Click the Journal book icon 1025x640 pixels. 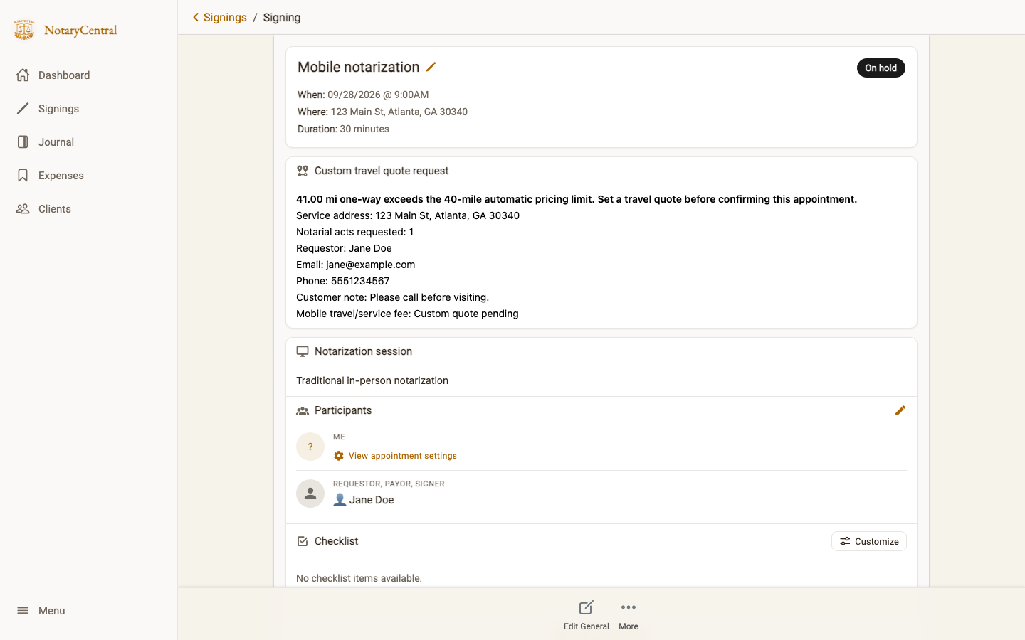[x=23, y=142]
